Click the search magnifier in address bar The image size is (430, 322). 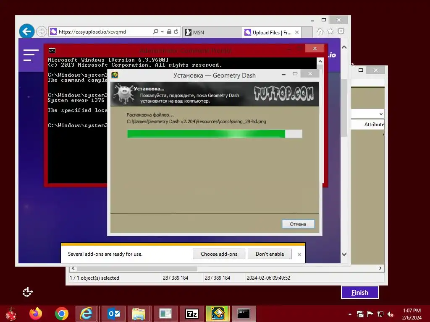155,32
